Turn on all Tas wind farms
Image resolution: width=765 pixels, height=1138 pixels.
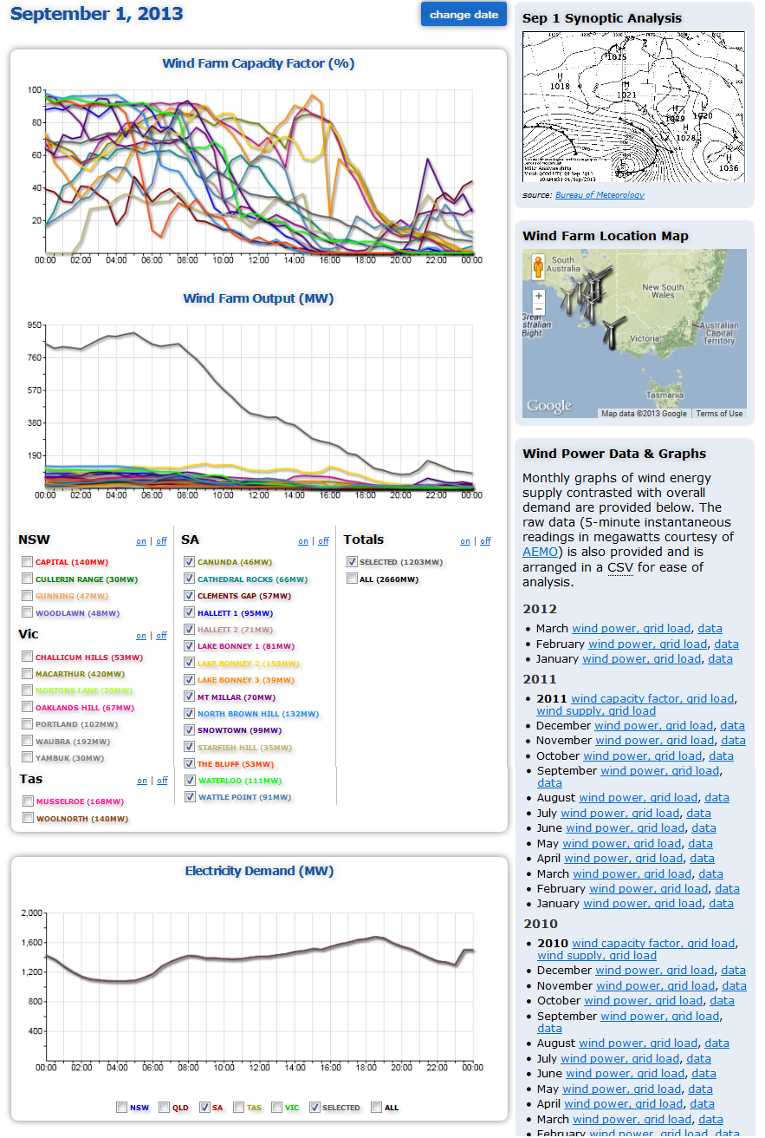(141, 781)
